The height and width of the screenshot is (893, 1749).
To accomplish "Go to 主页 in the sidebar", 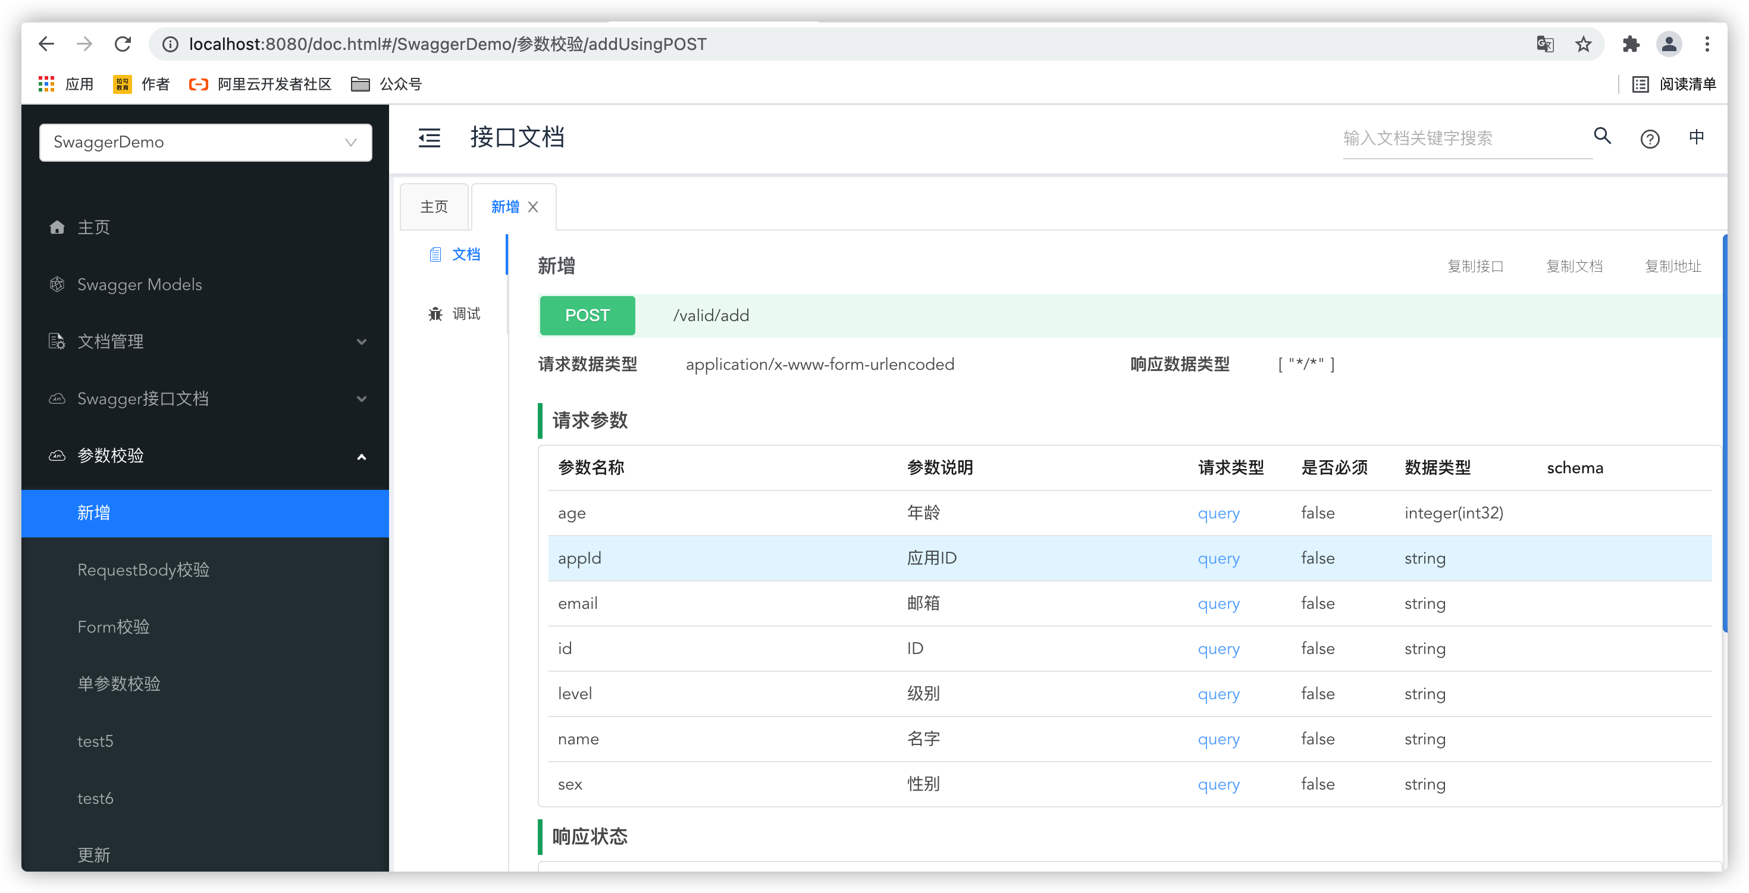I will tap(205, 227).
